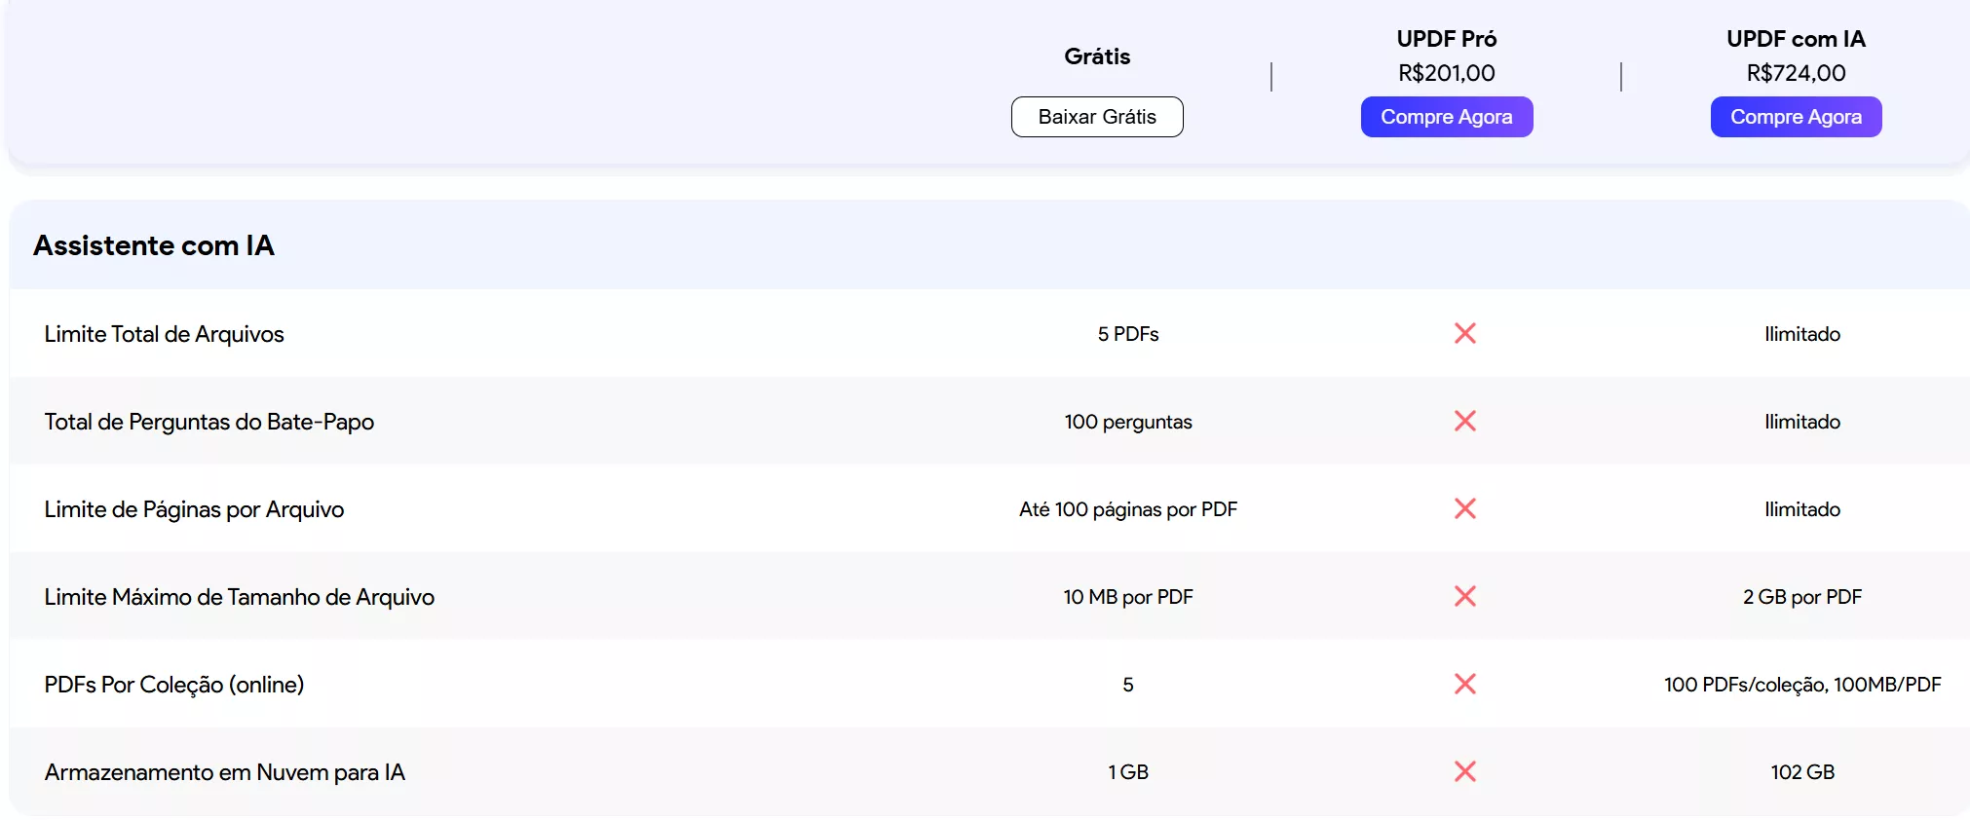Click Ilimitado in Limite Total de Arquivos row
The height and width of the screenshot is (820, 1970).
(x=1802, y=334)
